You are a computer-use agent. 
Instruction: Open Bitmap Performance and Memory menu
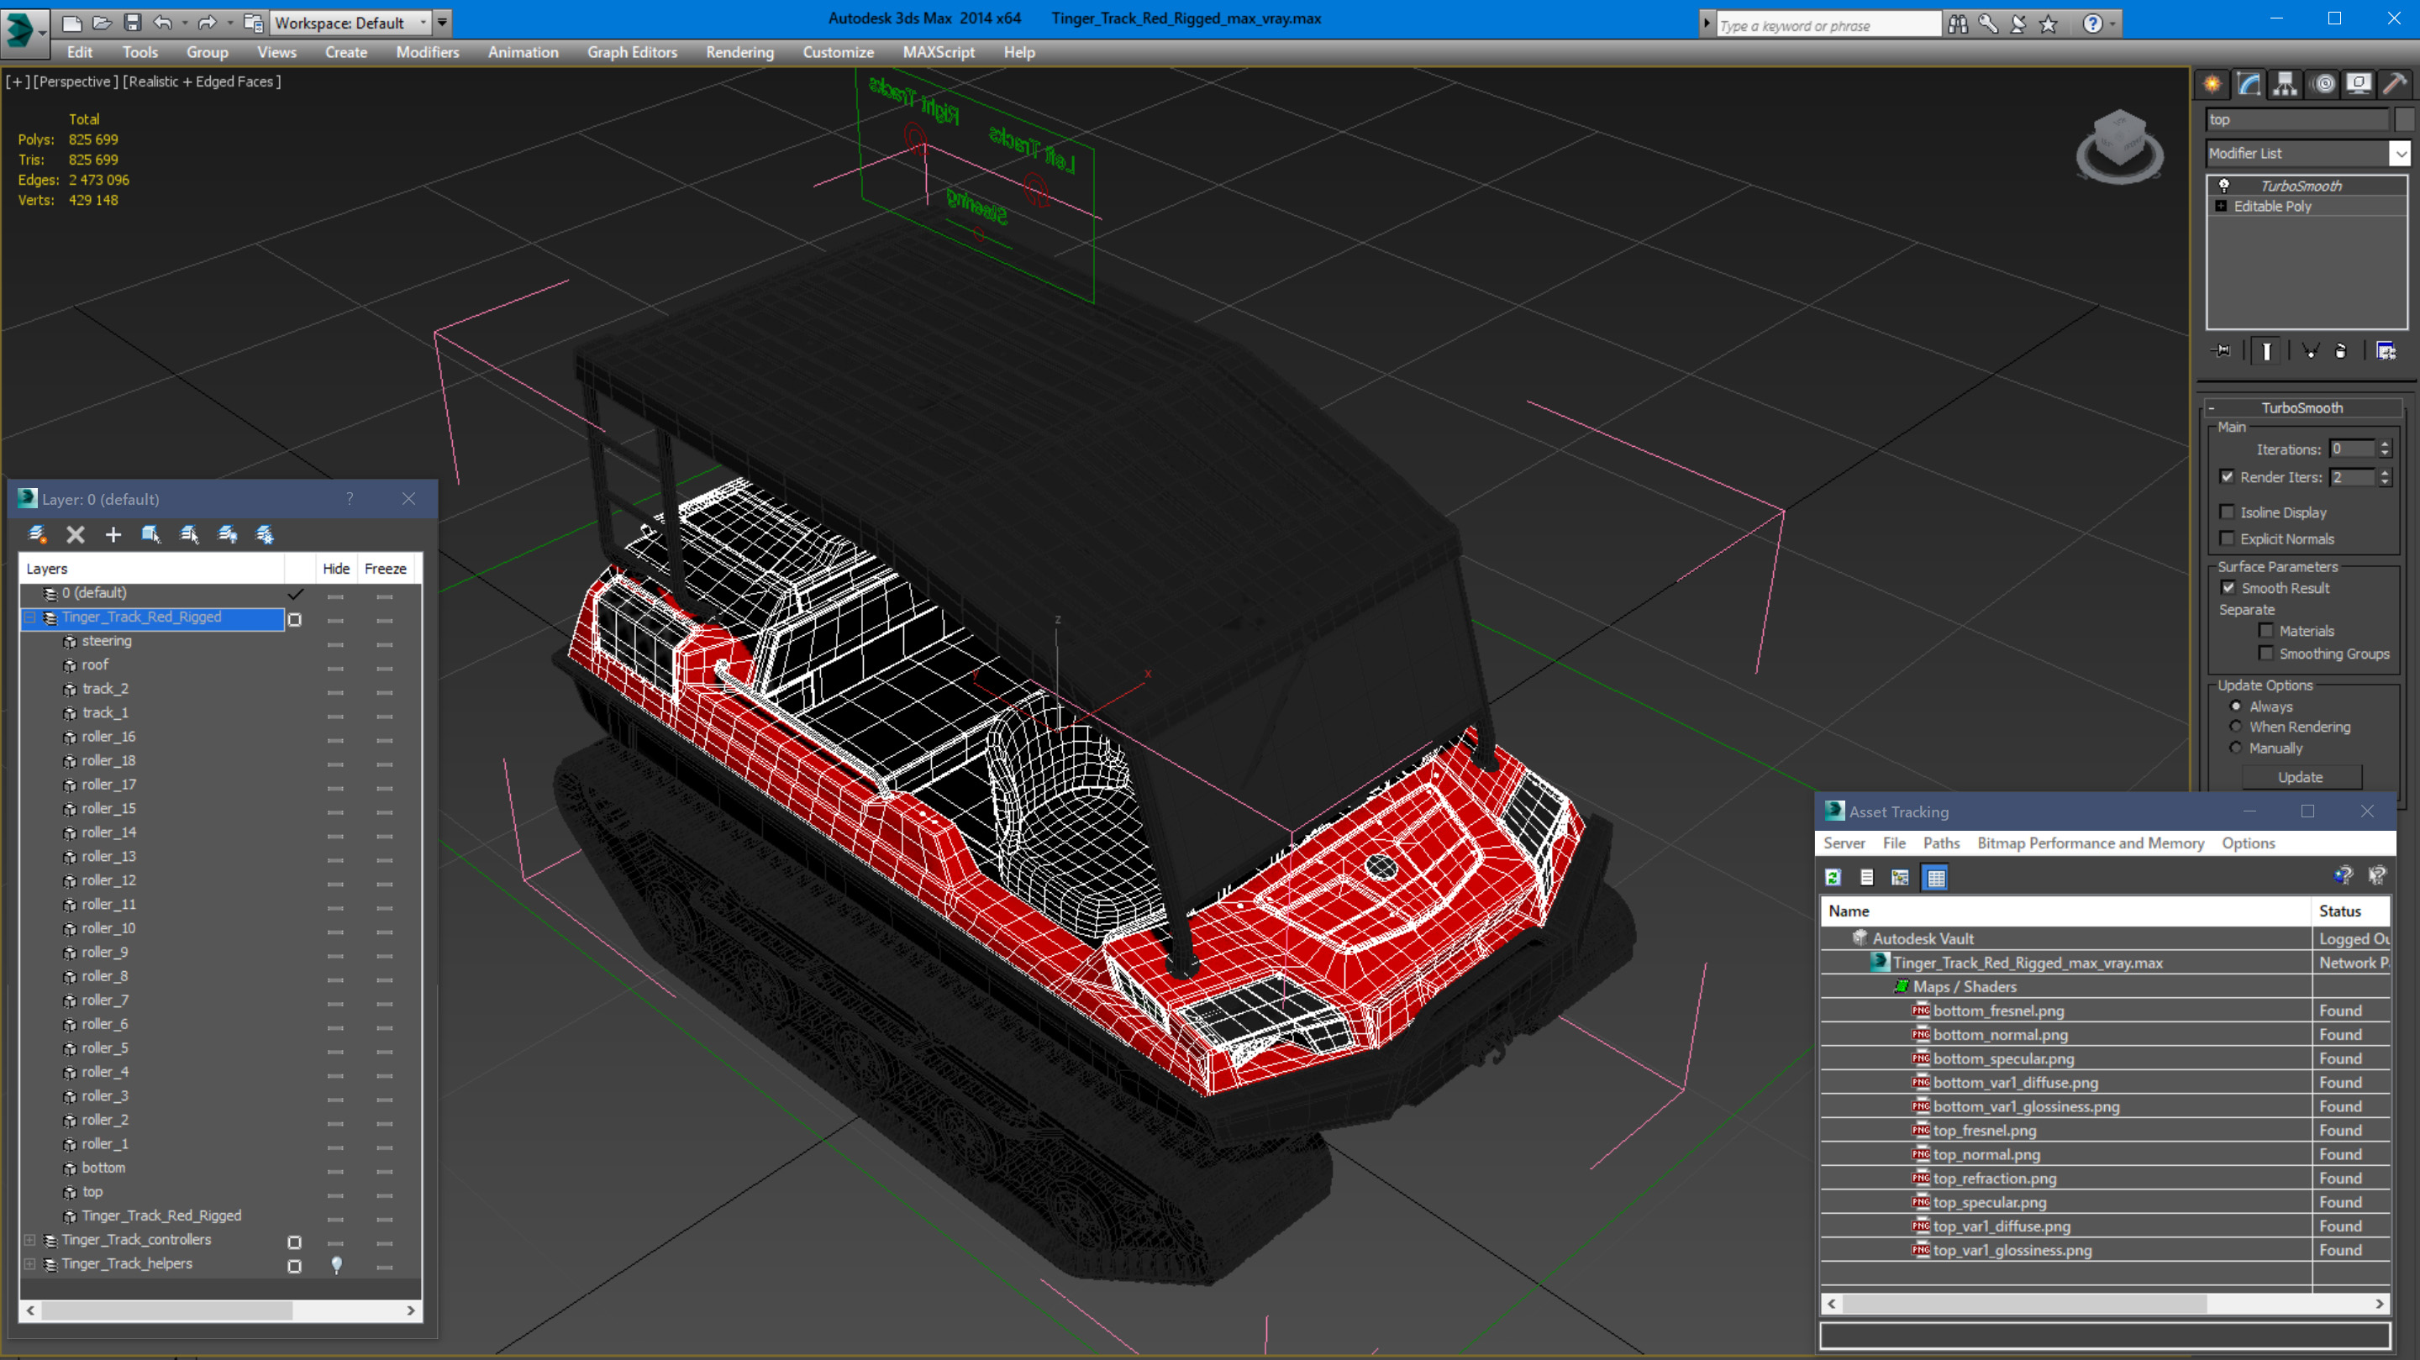point(2091,843)
